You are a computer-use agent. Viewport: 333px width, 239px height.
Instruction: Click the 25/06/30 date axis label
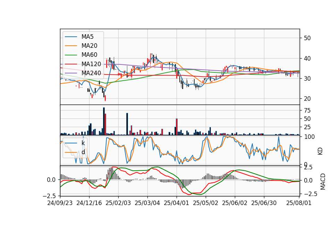point(264,203)
